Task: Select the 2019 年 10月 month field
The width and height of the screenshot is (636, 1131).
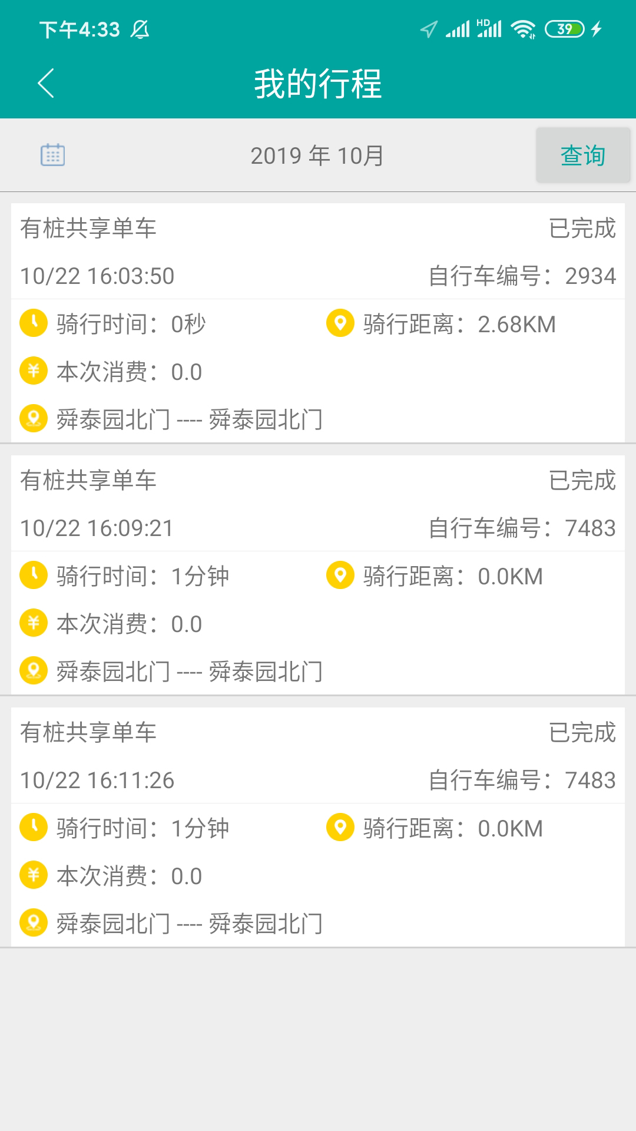Action: 317,156
